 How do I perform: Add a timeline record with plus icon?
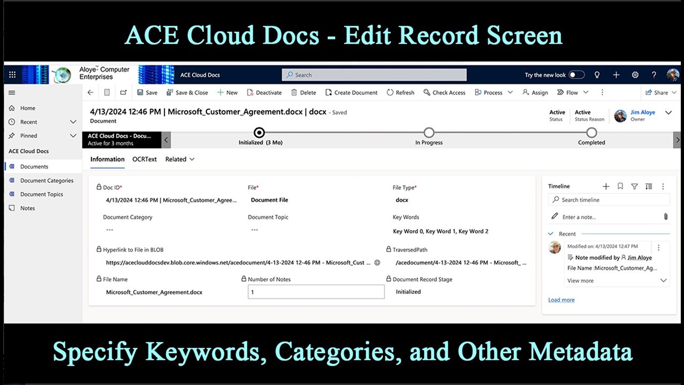pyautogui.click(x=606, y=186)
